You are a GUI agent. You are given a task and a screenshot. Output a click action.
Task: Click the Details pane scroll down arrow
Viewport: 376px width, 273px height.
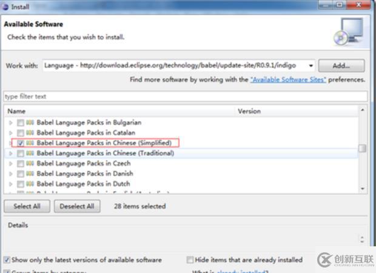click(362, 241)
